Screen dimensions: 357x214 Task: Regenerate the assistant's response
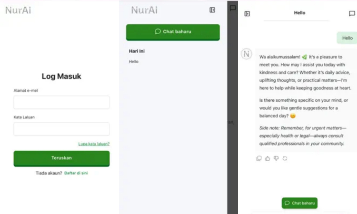pyautogui.click(x=285, y=158)
